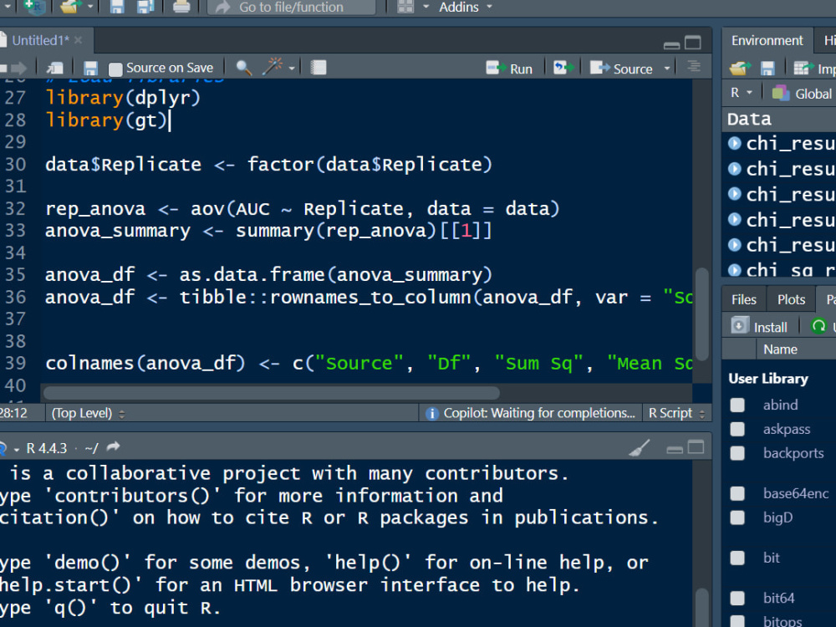Check the bit64 package checkbox
This screenshot has height=627, width=836.
pos(737,599)
